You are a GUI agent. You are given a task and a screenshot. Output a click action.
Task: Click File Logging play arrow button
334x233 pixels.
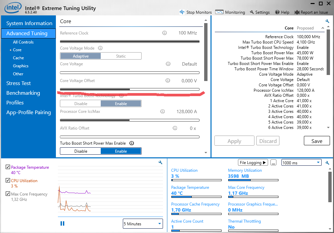[x=253, y=162]
